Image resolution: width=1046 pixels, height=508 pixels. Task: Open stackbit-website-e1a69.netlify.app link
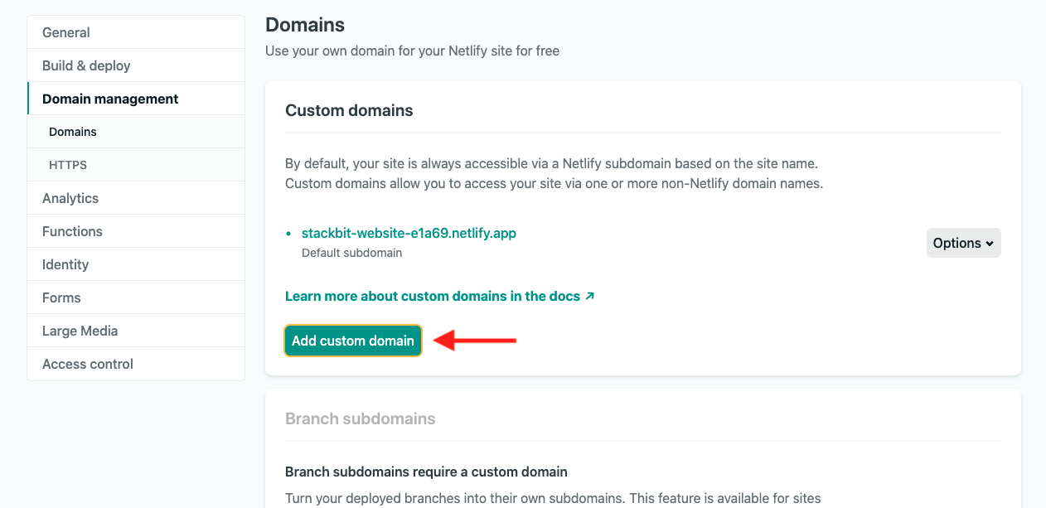[x=409, y=233]
